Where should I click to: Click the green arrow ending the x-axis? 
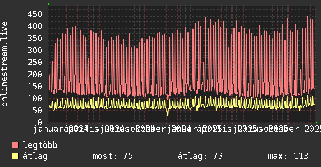pos(317,122)
